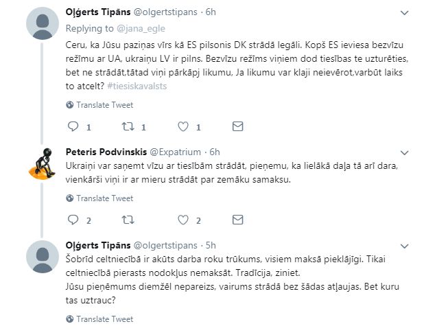Retweet Peteris Podvinskis' tweet
This screenshot has width=437, height=335.
point(128,220)
